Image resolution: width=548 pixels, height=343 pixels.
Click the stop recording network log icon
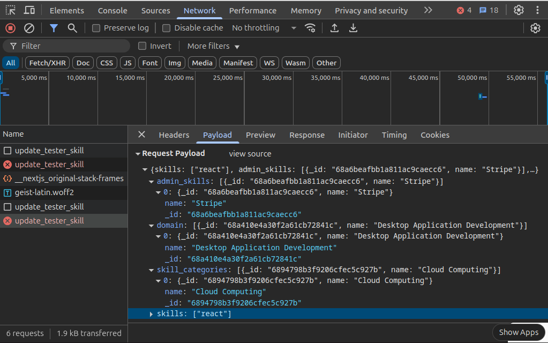click(x=11, y=28)
